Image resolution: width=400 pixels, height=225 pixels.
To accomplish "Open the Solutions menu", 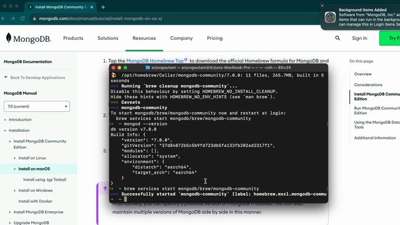I will tap(107, 38).
